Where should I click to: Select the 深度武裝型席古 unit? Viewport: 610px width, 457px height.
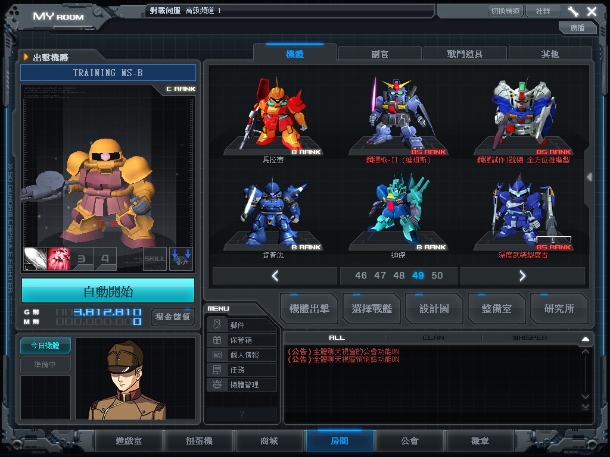pyautogui.click(x=523, y=212)
